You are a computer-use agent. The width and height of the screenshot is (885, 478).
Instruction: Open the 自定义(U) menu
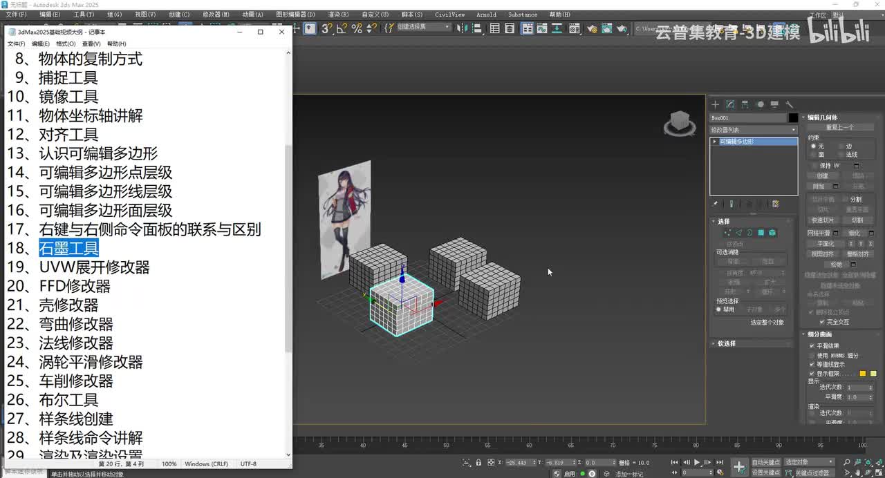(376, 15)
